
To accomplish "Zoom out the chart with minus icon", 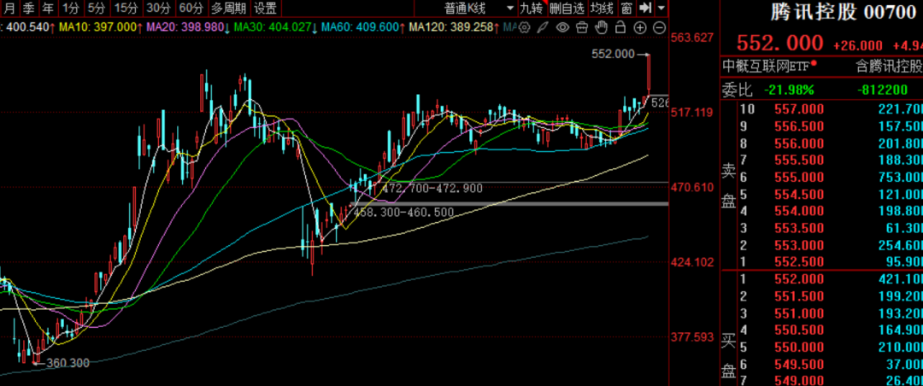I will coord(660,27).
